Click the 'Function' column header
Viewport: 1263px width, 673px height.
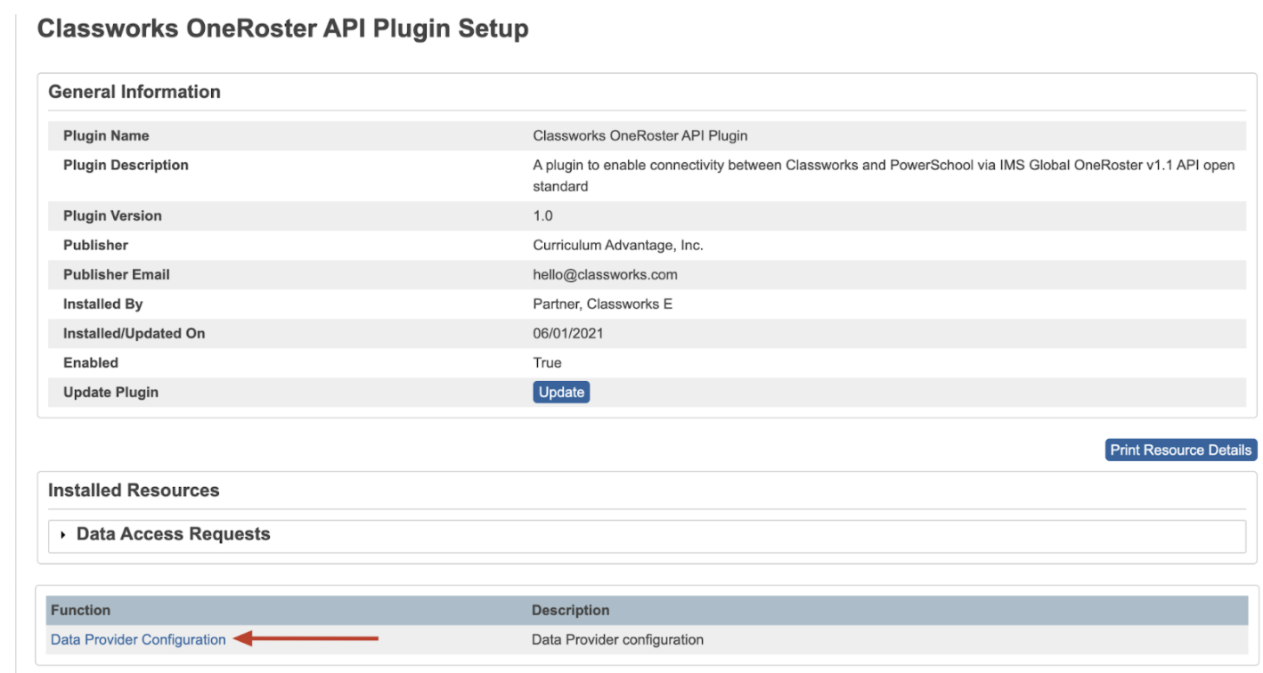[80, 610]
